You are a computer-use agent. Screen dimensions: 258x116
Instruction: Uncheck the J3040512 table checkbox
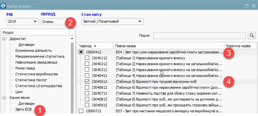tap(87, 81)
